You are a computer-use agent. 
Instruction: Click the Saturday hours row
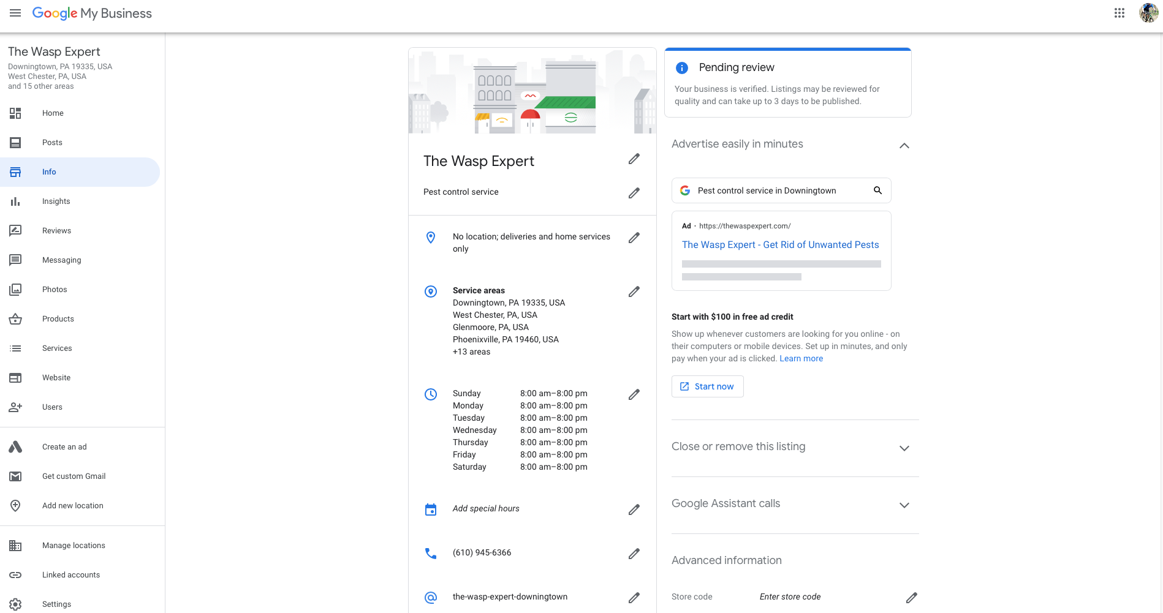pyautogui.click(x=520, y=467)
